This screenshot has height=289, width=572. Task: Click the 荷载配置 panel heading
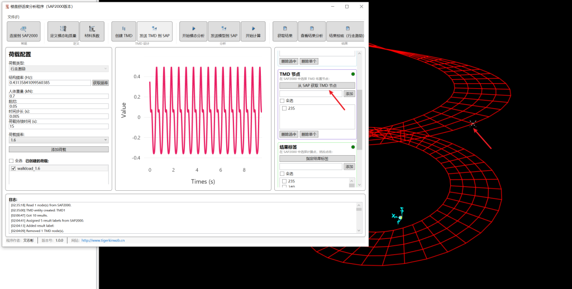(x=20, y=55)
